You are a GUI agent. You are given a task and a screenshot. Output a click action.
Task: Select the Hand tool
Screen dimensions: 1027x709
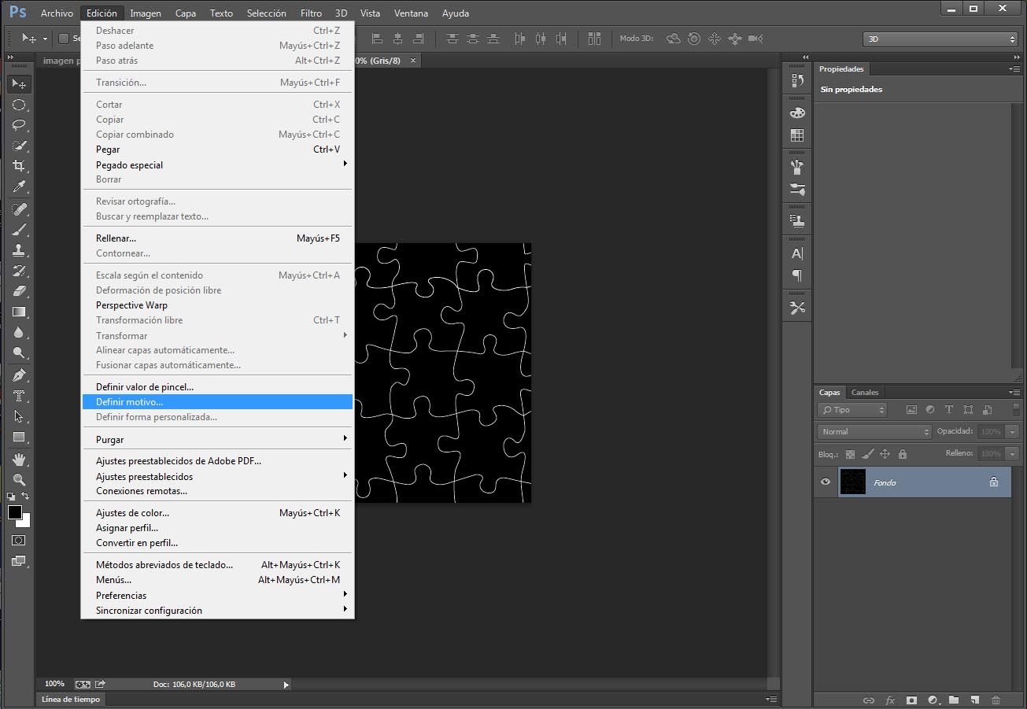point(17,459)
